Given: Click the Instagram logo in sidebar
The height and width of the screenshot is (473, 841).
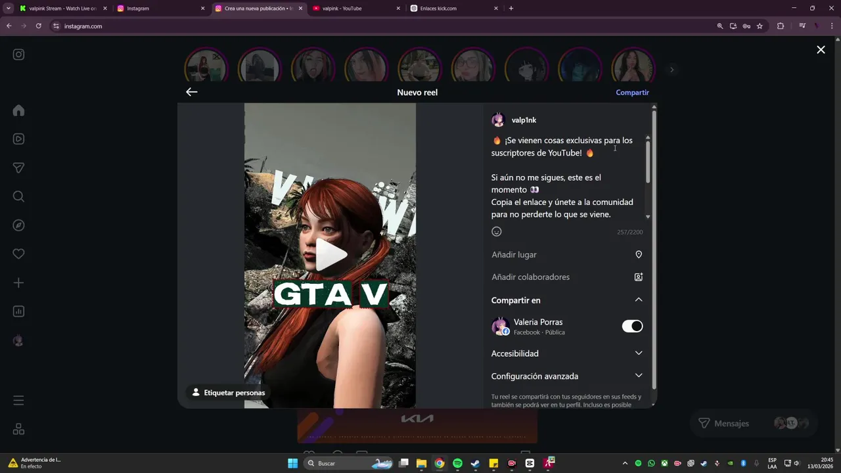Looking at the screenshot, I should [x=18, y=55].
